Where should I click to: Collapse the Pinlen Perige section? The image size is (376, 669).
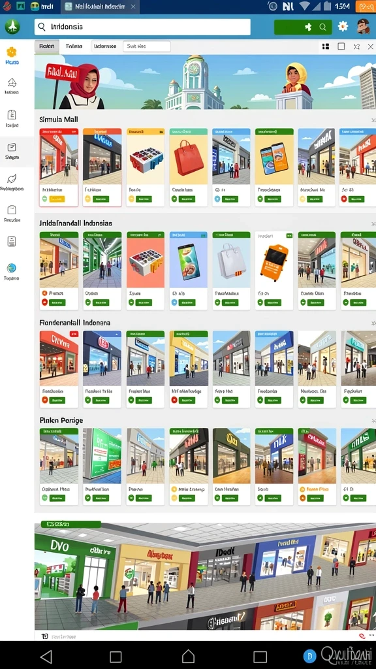(373, 421)
